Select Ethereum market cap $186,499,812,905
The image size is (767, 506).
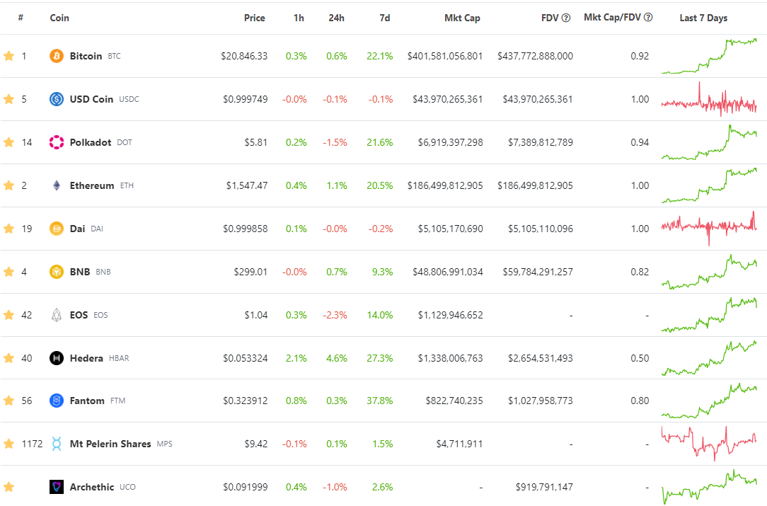445,185
